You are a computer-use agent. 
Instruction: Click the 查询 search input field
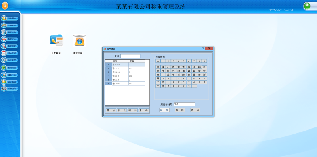pos(130,56)
